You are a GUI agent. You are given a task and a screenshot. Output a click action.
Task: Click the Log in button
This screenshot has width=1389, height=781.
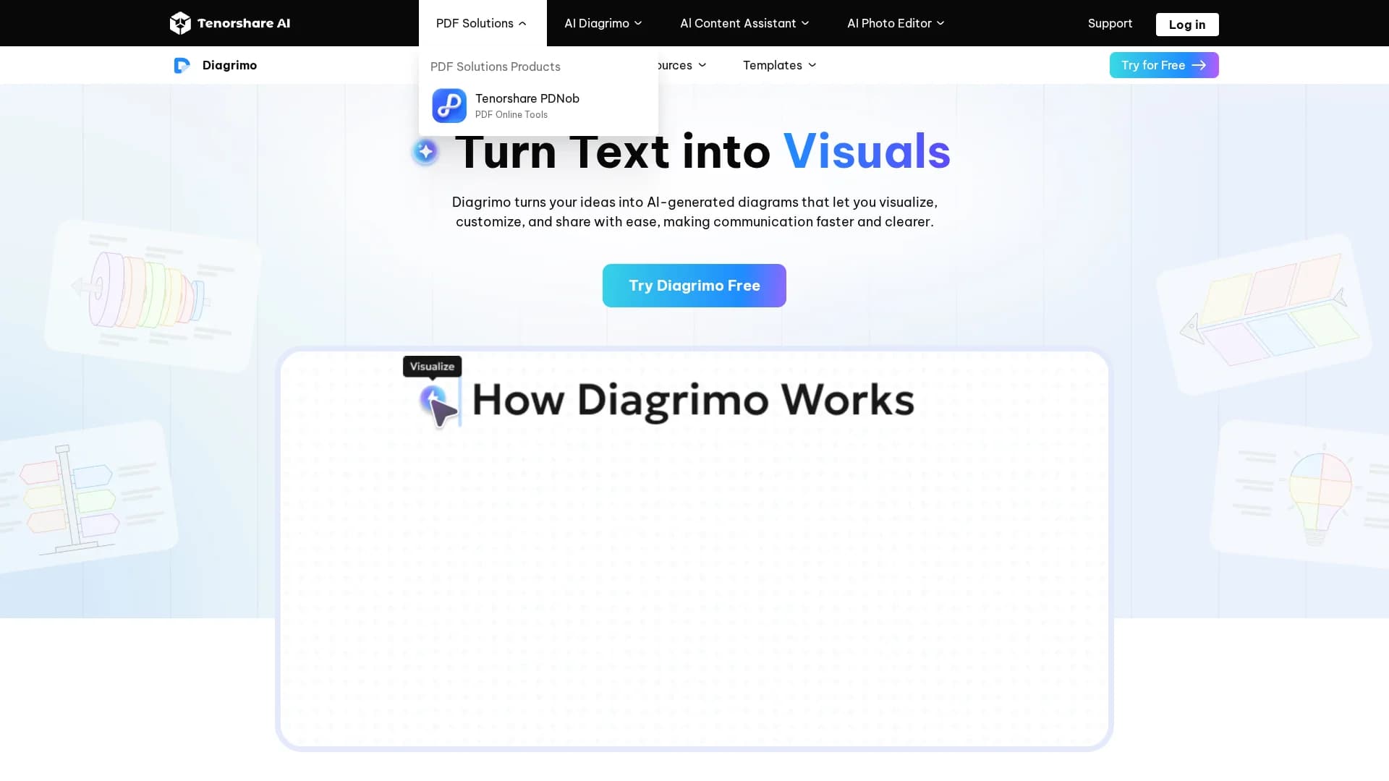tap(1187, 24)
